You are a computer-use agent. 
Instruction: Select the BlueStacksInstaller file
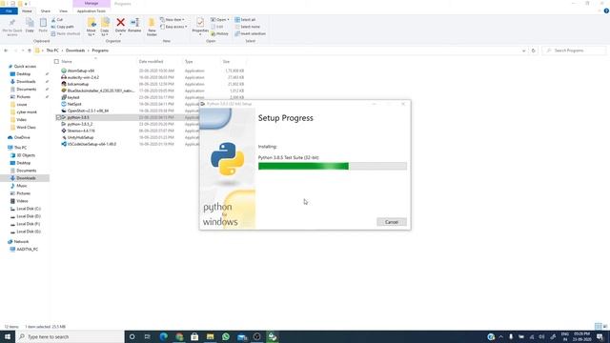(x=101, y=91)
